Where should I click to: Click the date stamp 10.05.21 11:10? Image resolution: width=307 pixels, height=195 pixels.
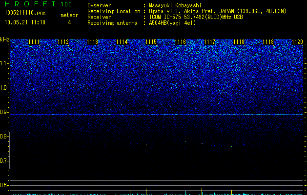click(x=25, y=22)
